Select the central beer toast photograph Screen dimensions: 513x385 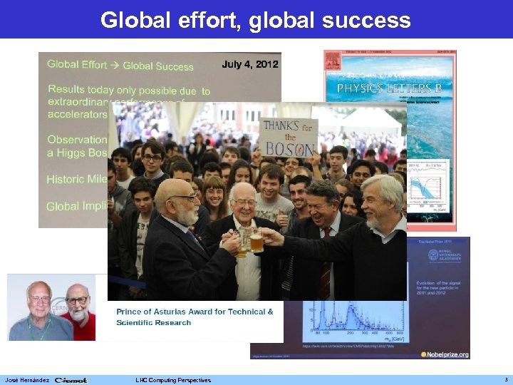tap(257, 201)
